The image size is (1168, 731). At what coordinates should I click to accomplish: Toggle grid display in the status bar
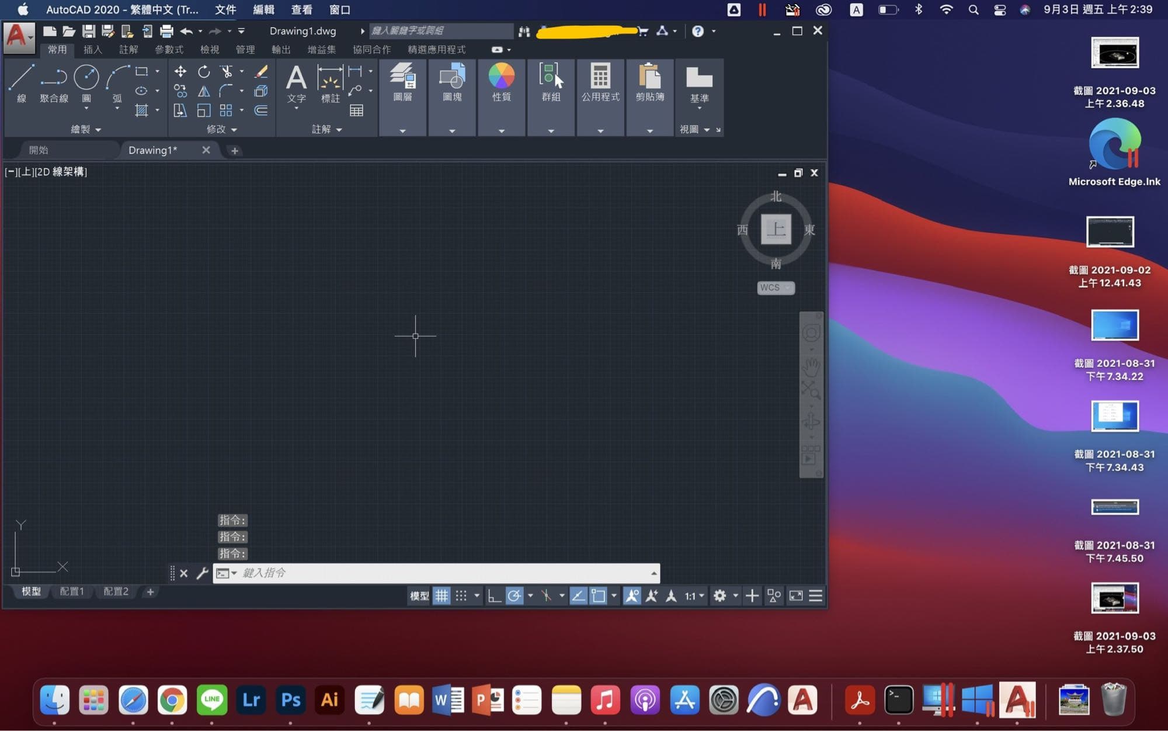click(x=442, y=595)
